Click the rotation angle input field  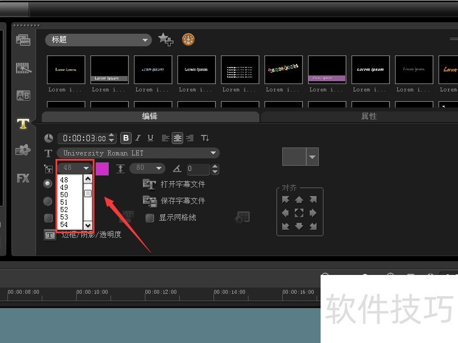(x=198, y=169)
